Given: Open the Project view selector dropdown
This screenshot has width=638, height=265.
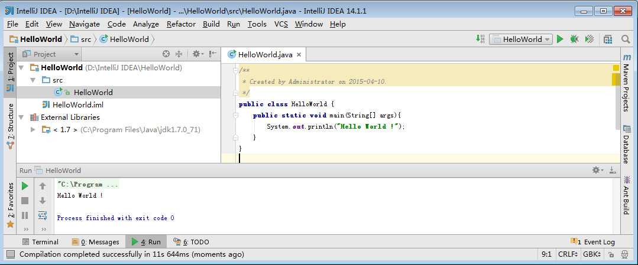Looking at the screenshot, I should point(50,54).
